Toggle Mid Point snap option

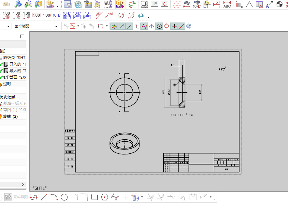129,26
